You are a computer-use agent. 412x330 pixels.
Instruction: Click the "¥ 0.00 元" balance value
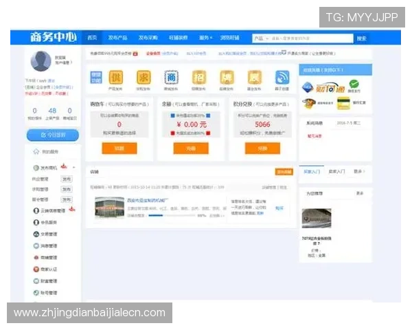click(192, 124)
